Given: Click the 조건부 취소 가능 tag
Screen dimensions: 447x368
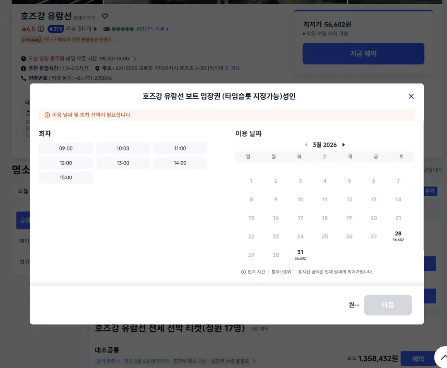Looking at the screenshot, I should (190, 361).
